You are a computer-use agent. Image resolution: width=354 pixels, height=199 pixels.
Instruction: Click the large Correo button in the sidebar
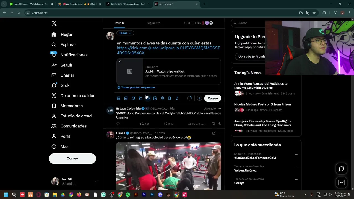[72, 158]
